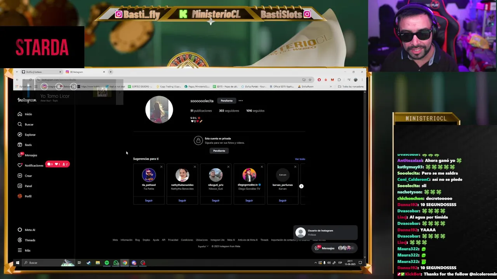Open the tia_patitaxd avatar
Screen dimensions: 497x279
point(149,175)
